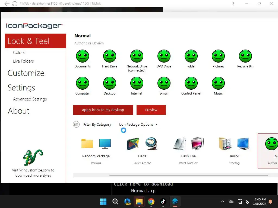Click the Edge PRE taskbar icon
Screen dimensions: 278x208
(127, 201)
